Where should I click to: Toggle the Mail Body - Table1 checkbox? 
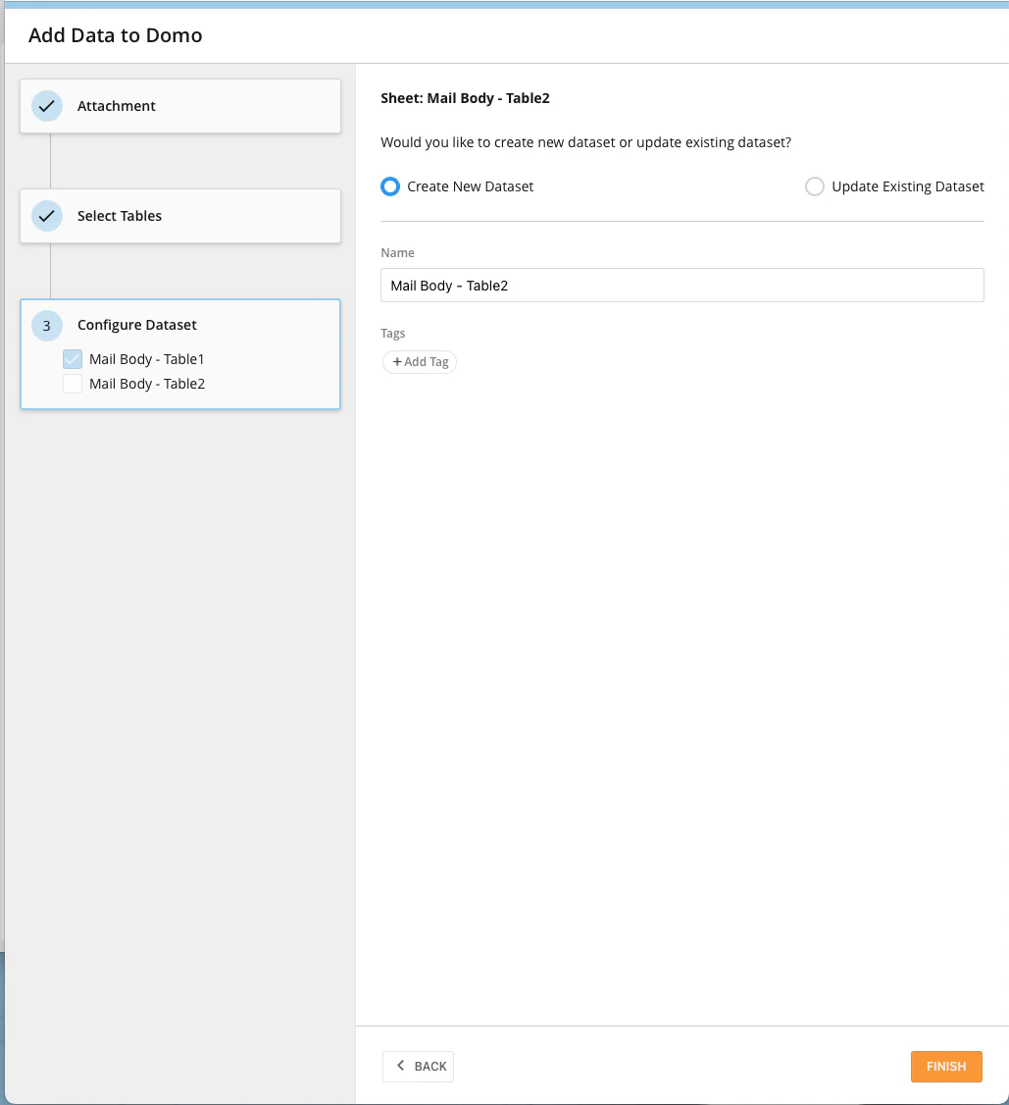(x=73, y=359)
